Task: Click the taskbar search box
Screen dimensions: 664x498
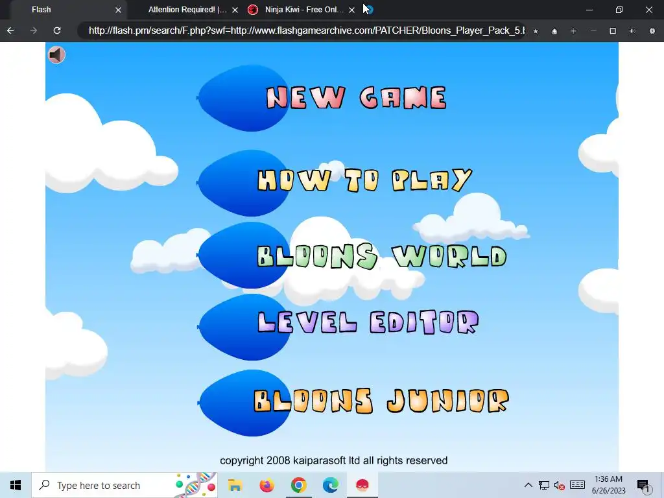Action: [124, 485]
